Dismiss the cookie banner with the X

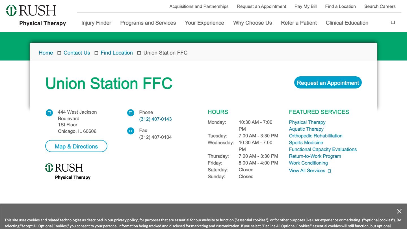coord(399,211)
